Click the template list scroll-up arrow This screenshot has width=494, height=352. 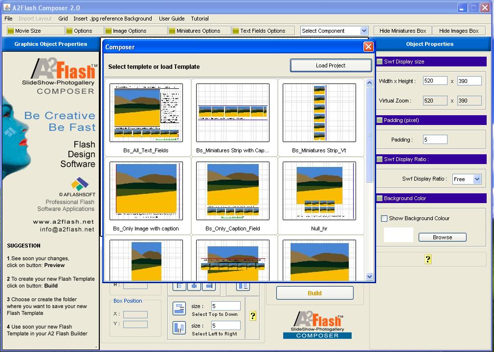[x=369, y=83]
